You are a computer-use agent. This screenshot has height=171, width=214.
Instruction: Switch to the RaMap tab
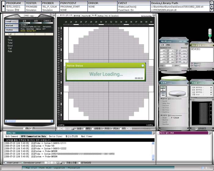(x=101, y=16)
